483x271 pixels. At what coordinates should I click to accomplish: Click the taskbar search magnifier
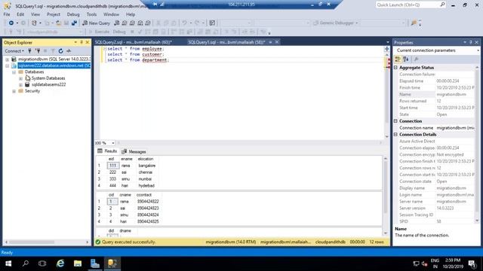[x=26, y=263]
